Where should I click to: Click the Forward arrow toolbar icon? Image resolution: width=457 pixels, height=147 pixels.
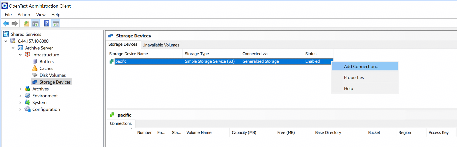(15, 24)
